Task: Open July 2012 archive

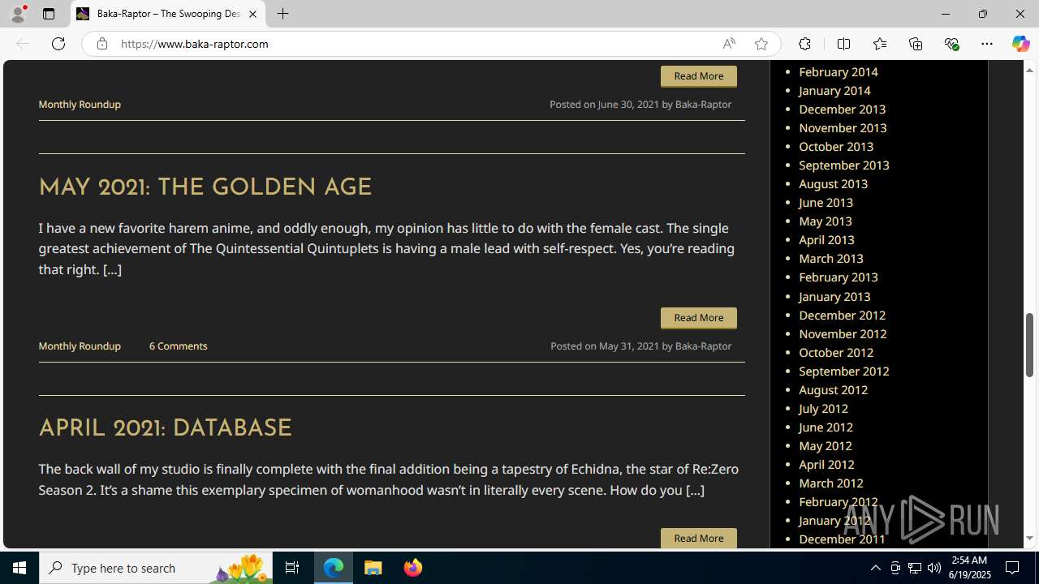Action: [823, 409]
